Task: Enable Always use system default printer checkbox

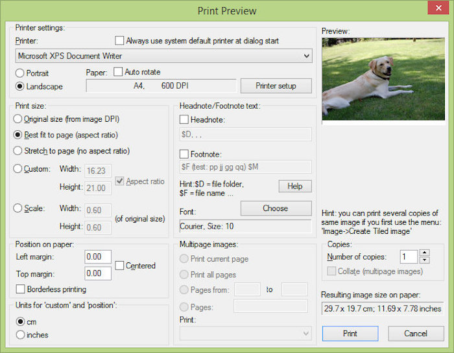Action: [x=119, y=40]
